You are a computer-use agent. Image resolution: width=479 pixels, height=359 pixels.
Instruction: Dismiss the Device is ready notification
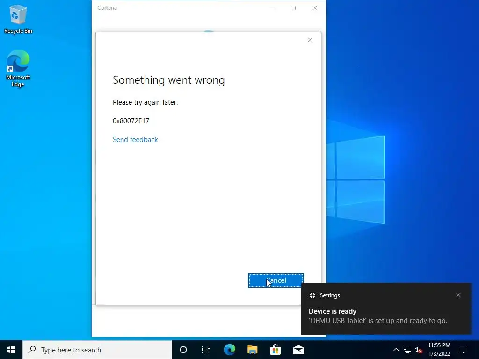pos(458,295)
